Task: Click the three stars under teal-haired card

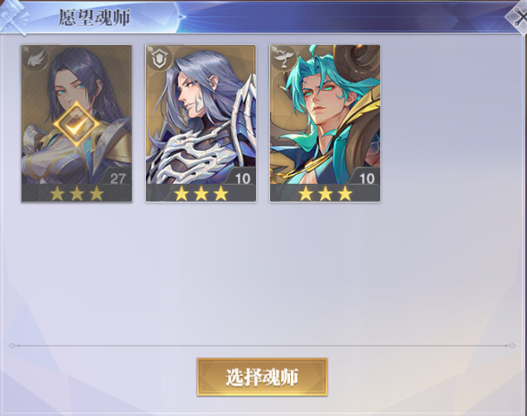Action: (325, 193)
